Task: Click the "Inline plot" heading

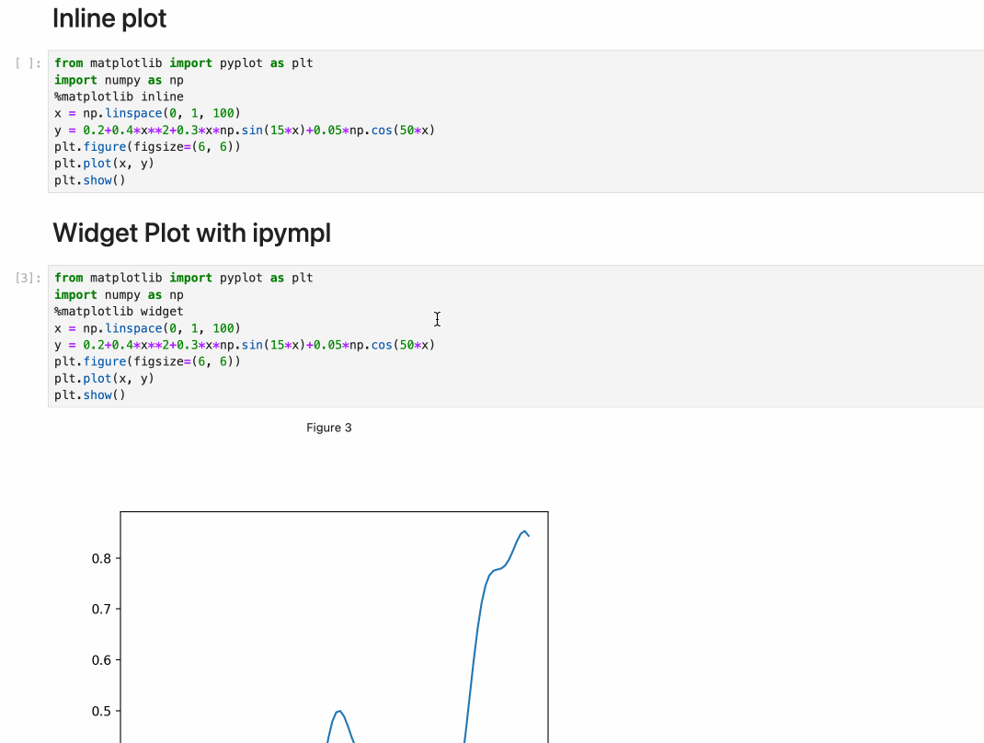Action: pyautogui.click(x=109, y=18)
